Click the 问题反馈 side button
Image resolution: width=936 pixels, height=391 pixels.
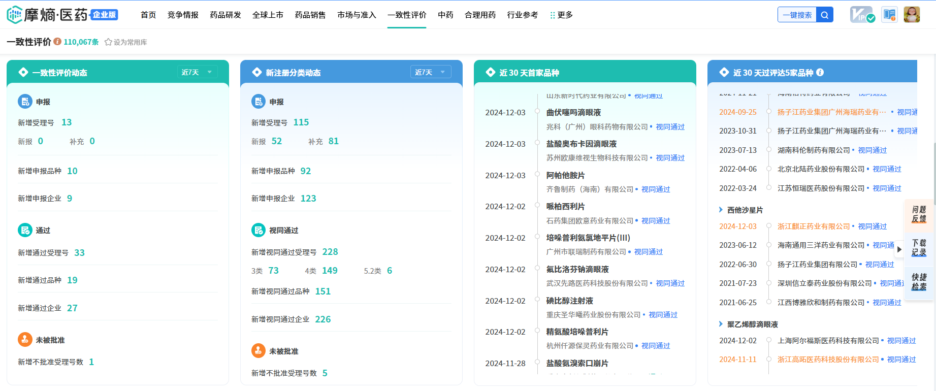[x=919, y=214]
